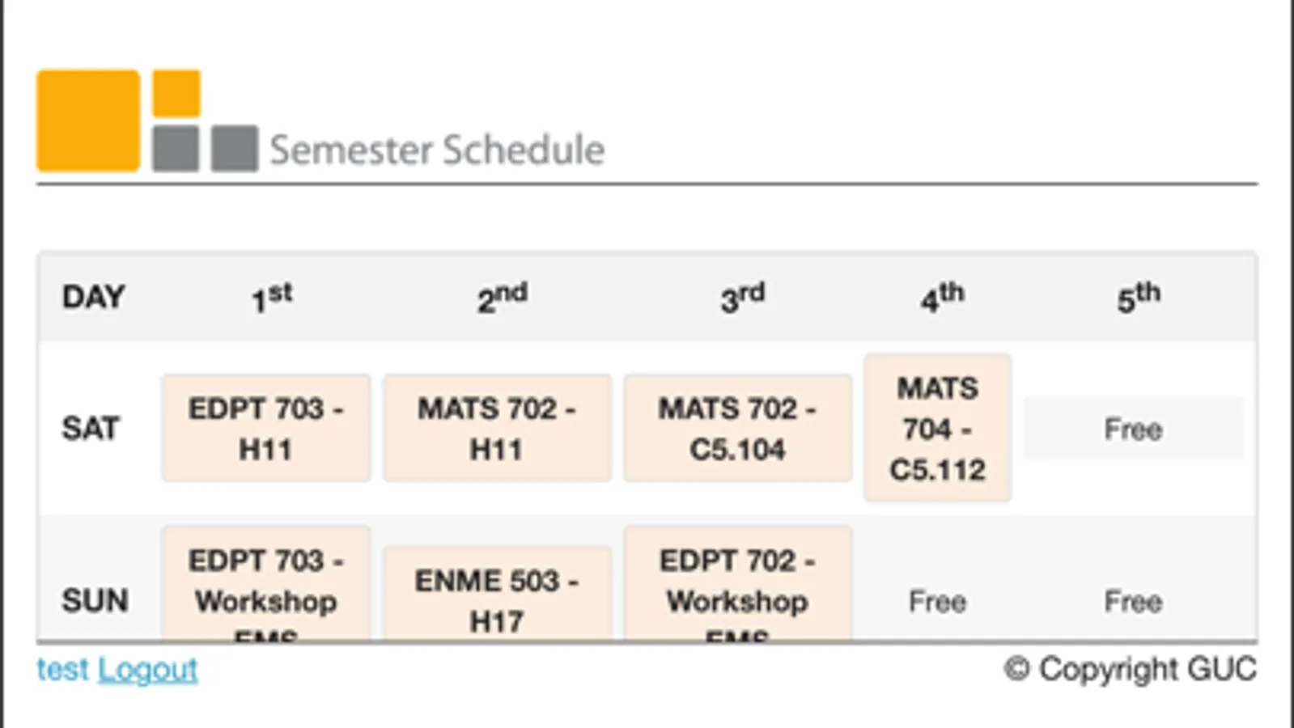1294x728 pixels.
Task: Click the Logout link
Action: (x=148, y=670)
